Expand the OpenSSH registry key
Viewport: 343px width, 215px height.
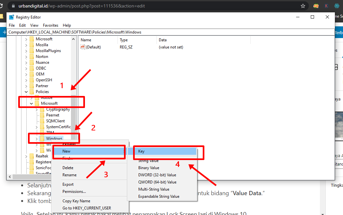point(26,80)
